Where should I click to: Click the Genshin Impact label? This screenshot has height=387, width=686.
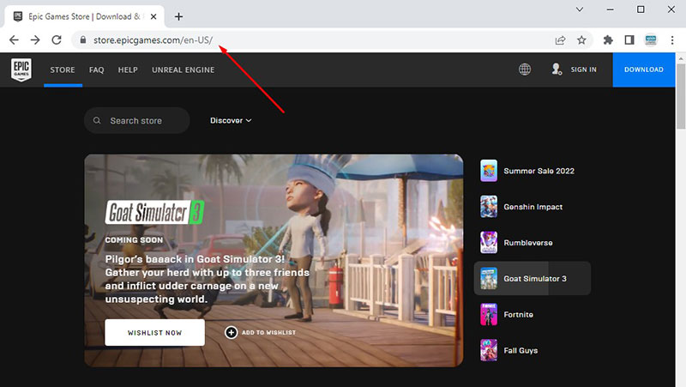pos(533,207)
